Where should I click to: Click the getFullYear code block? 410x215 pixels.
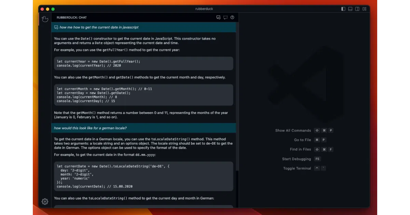(x=143, y=63)
